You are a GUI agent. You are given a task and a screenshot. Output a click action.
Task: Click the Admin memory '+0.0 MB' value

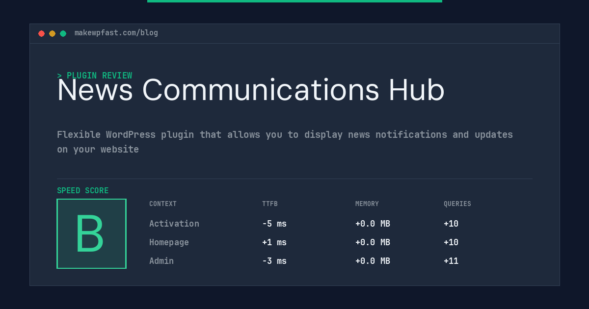pyautogui.click(x=373, y=261)
